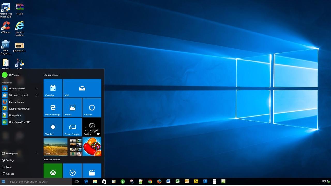This screenshot has height=186, width=331.
Task: Open the Movies & TV clapperboard tile
Action: coord(92,171)
